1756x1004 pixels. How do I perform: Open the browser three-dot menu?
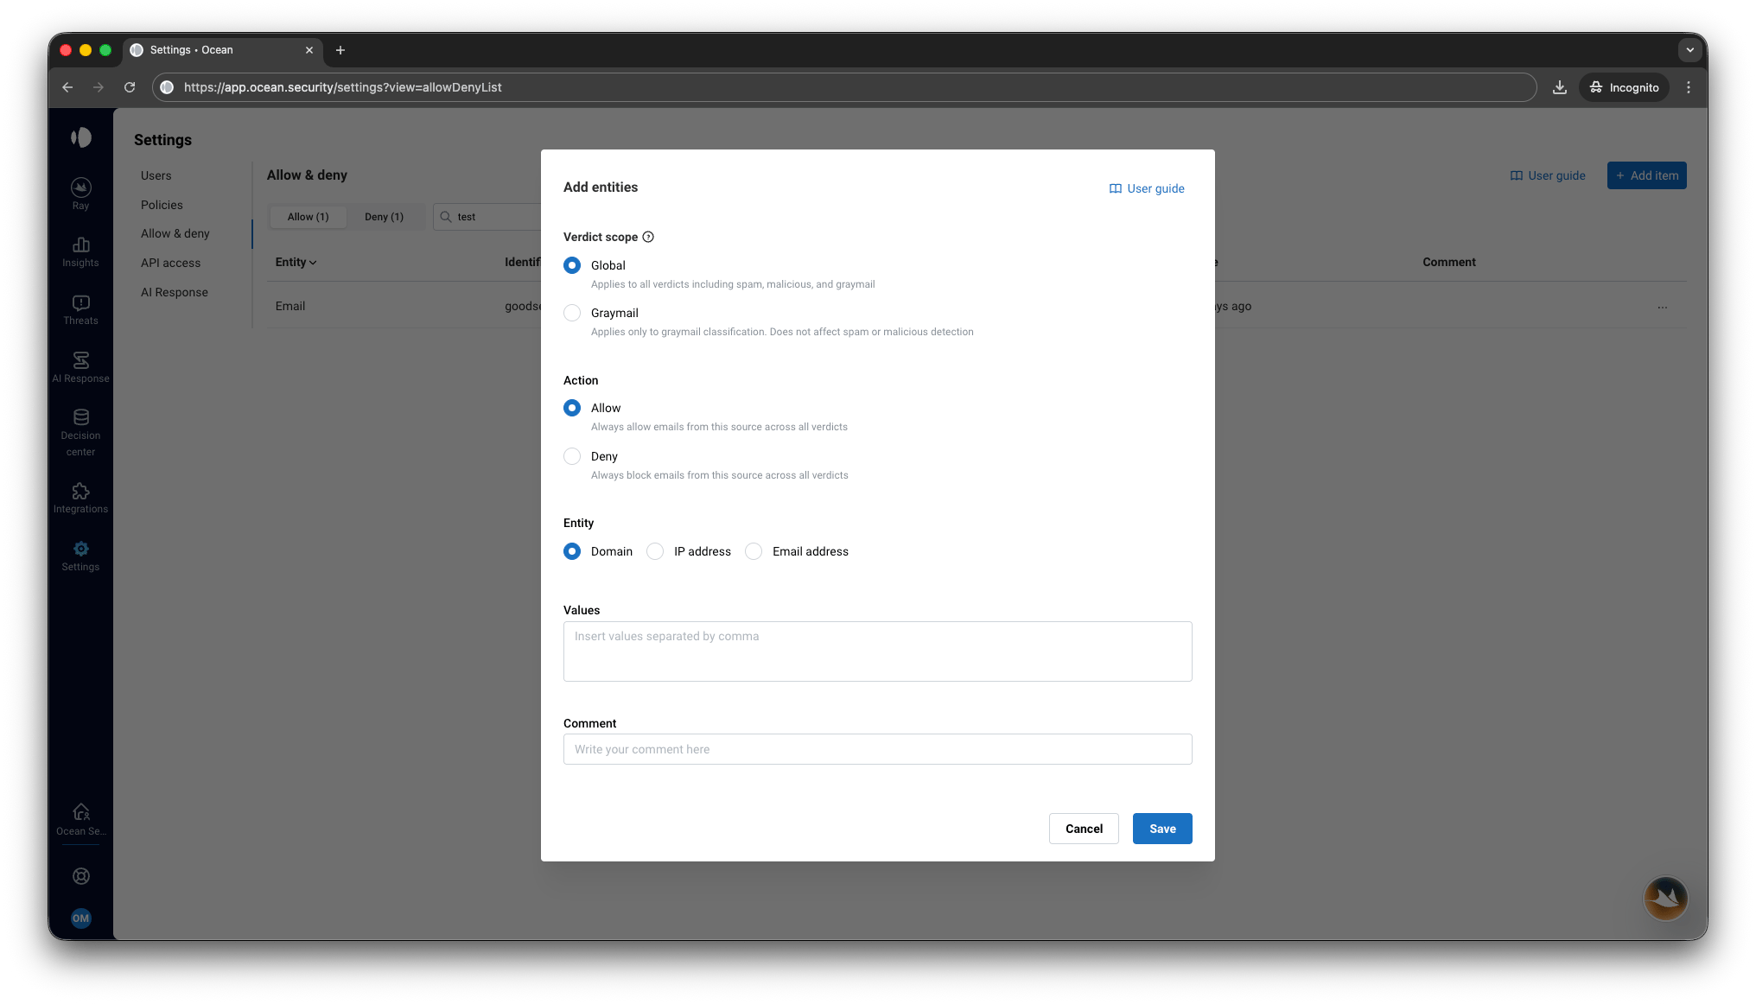[x=1689, y=87]
